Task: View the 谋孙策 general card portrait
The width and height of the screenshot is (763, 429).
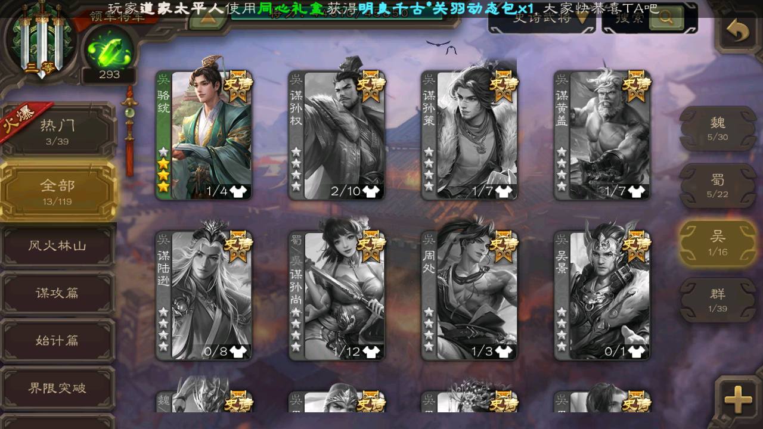Action: click(x=470, y=135)
